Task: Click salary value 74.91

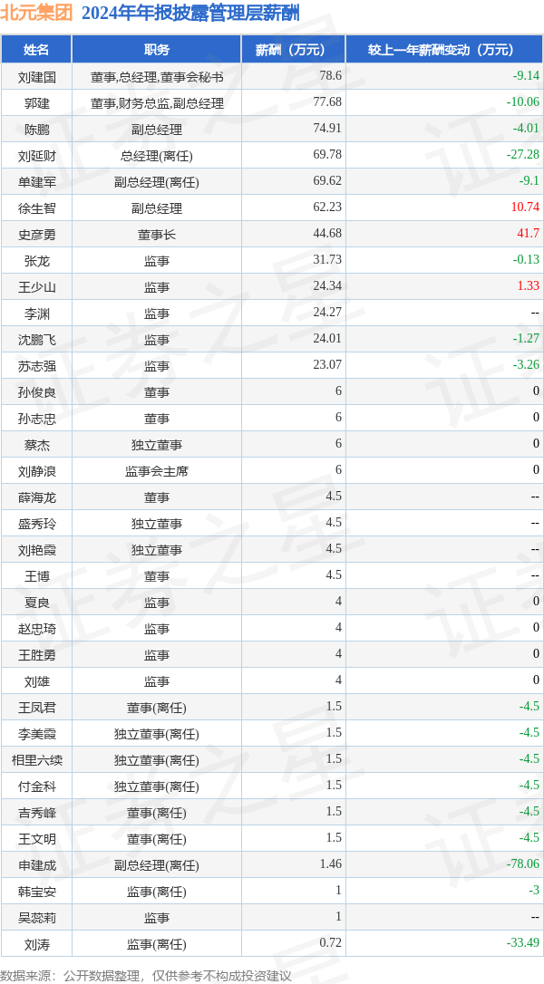Action: [x=327, y=129]
